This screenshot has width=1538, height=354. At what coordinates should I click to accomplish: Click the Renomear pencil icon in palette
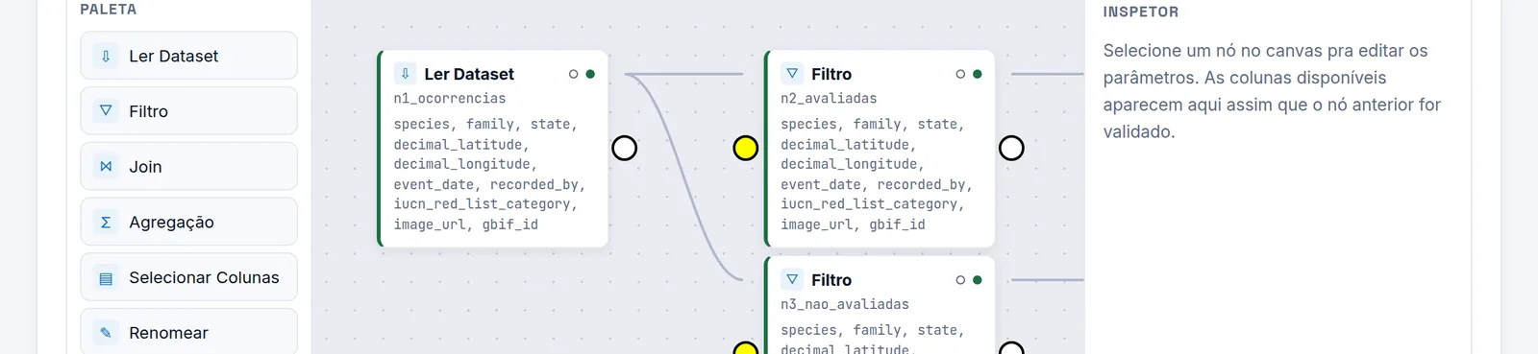click(106, 333)
